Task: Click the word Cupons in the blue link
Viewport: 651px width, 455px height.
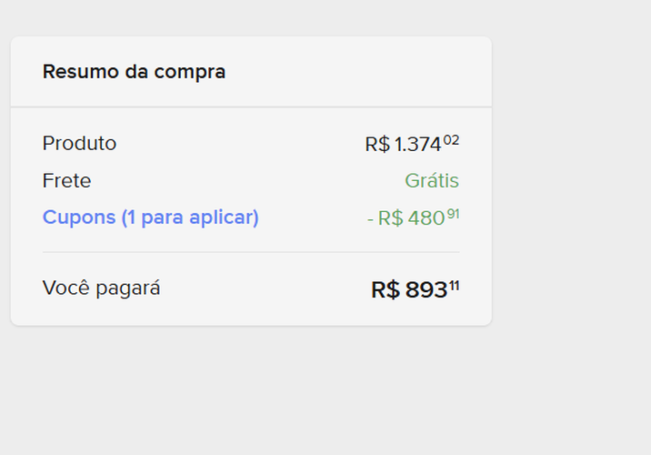Action: click(79, 217)
